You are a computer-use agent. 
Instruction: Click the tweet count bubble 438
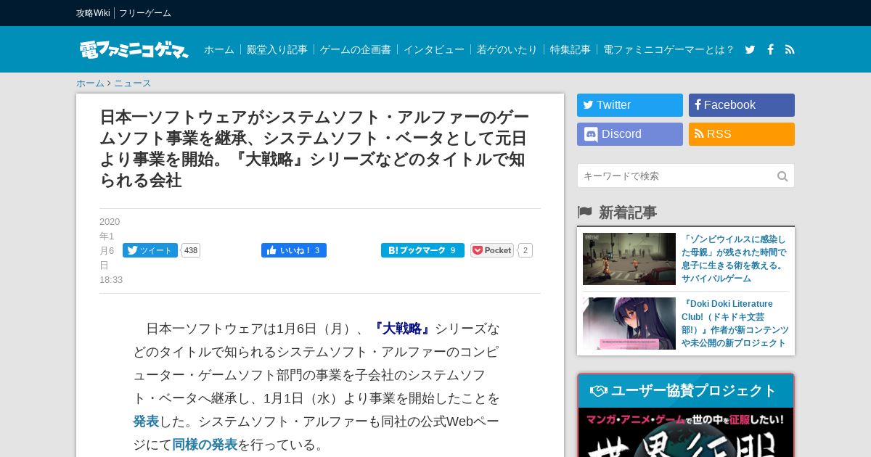tap(190, 250)
